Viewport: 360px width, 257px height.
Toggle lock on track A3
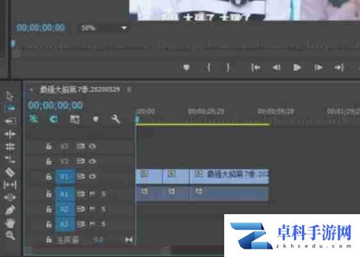tap(49, 224)
